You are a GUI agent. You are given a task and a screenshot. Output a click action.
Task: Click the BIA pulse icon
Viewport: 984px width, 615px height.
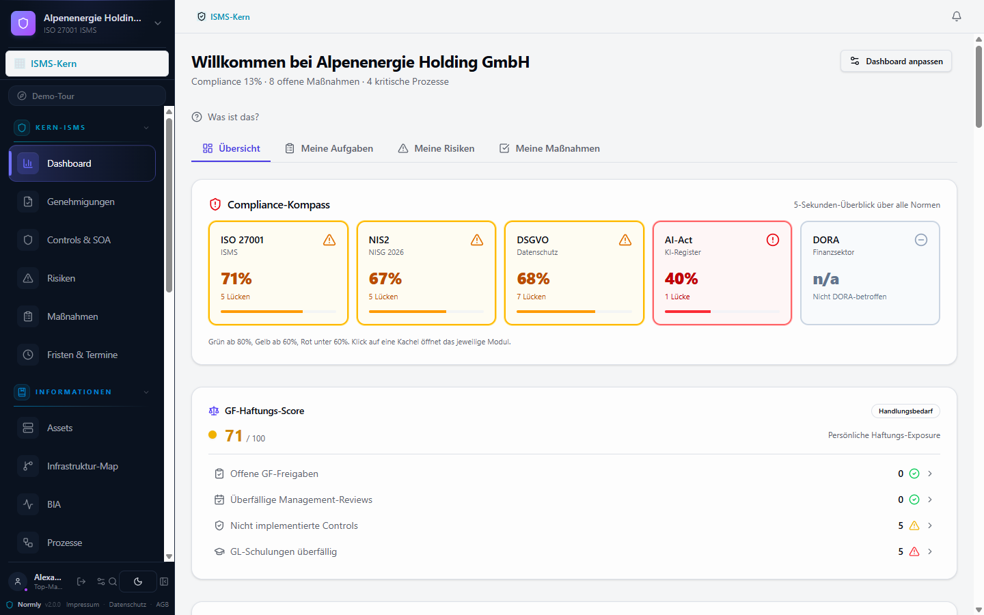pos(28,504)
